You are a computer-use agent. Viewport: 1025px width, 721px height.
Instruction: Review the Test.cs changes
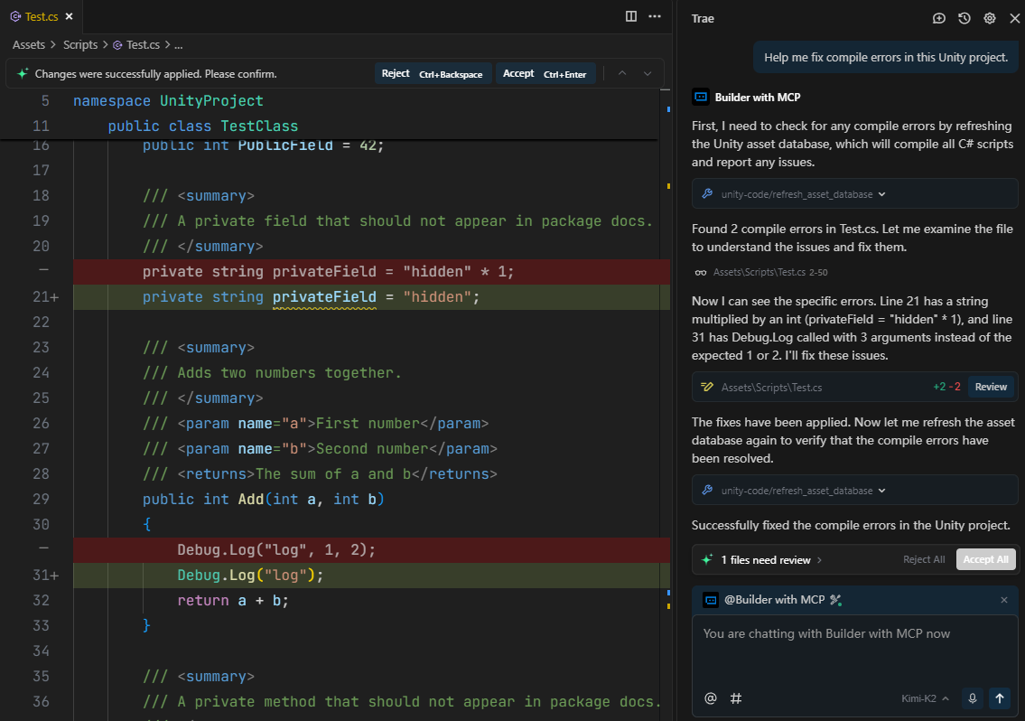[x=991, y=387]
